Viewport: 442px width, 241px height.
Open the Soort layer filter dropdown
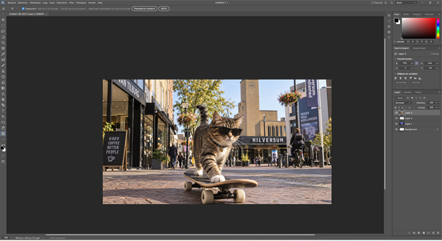point(399,98)
